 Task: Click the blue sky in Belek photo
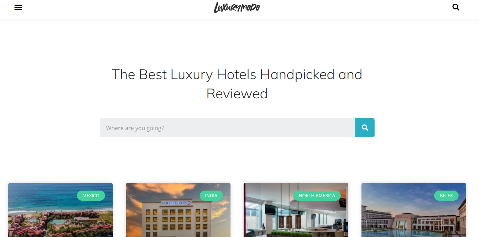click(397, 192)
